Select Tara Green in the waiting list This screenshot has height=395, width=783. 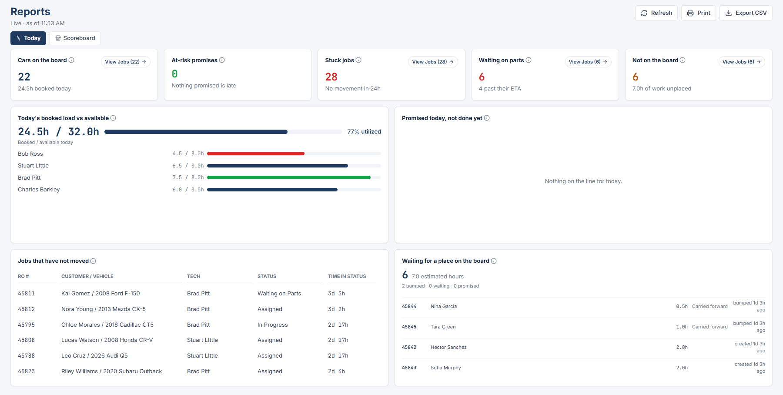click(x=443, y=327)
